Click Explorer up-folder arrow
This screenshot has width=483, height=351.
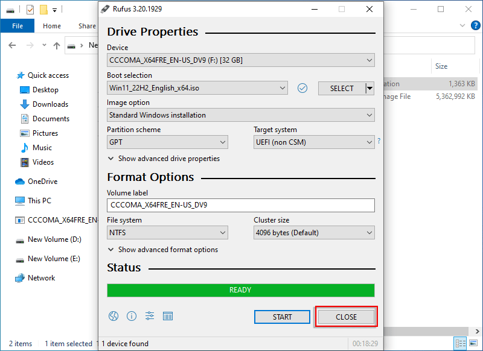[57, 45]
